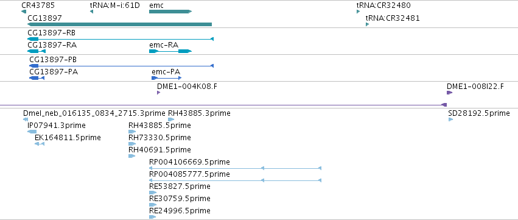Open the SD28192.5prime label link
The width and height of the screenshot is (518, 220).
pyautogui.click(x=479, y=113)
